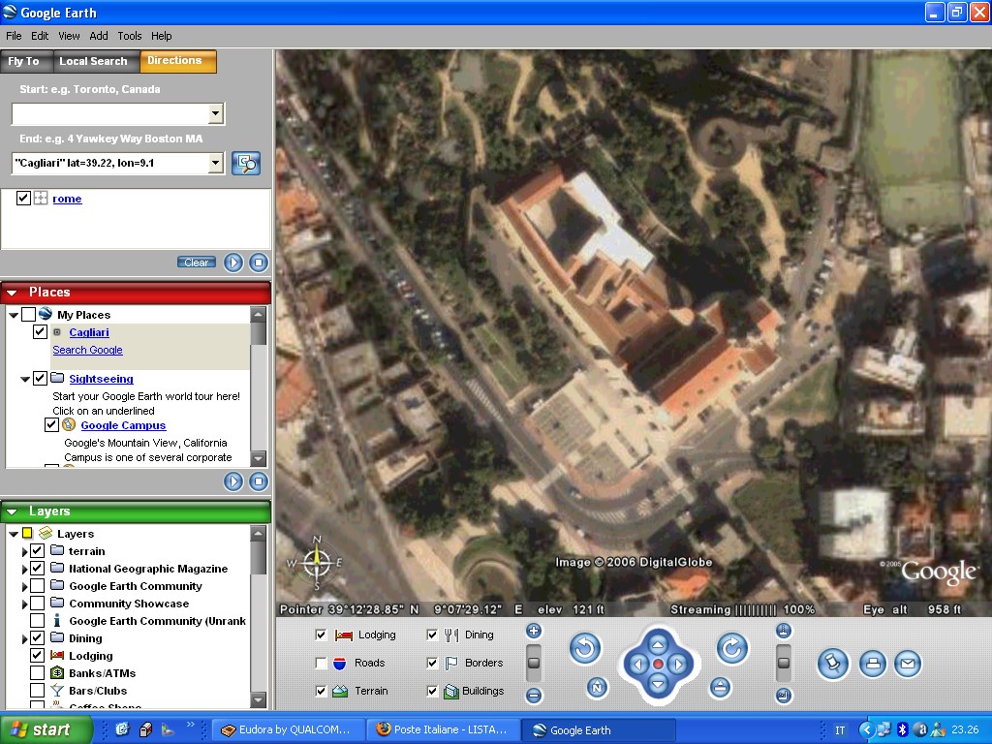Enable the Roads checkbox
This screenshot has height=744, width=992.
tap(321, 664)
